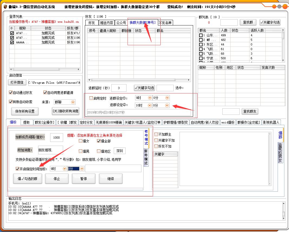Click the gray window control circle

coord(280,7)
